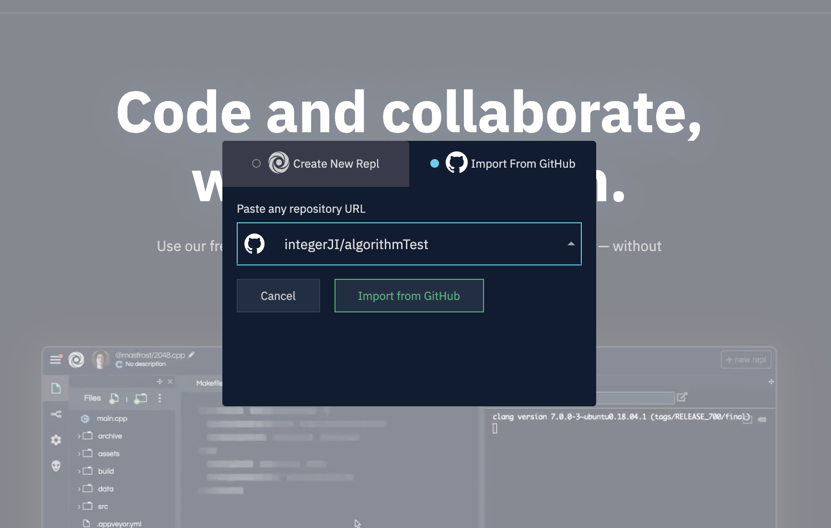Image resolution: width=831 pixels, height=528 pixels.
Task: Select the Create New Repl radio button
Action: (x=256, y=163)
